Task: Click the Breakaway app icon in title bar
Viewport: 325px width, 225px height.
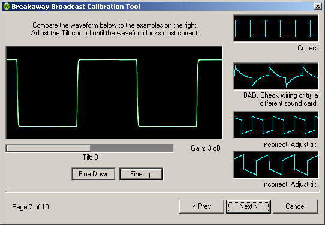Action: tap(7, 7)
